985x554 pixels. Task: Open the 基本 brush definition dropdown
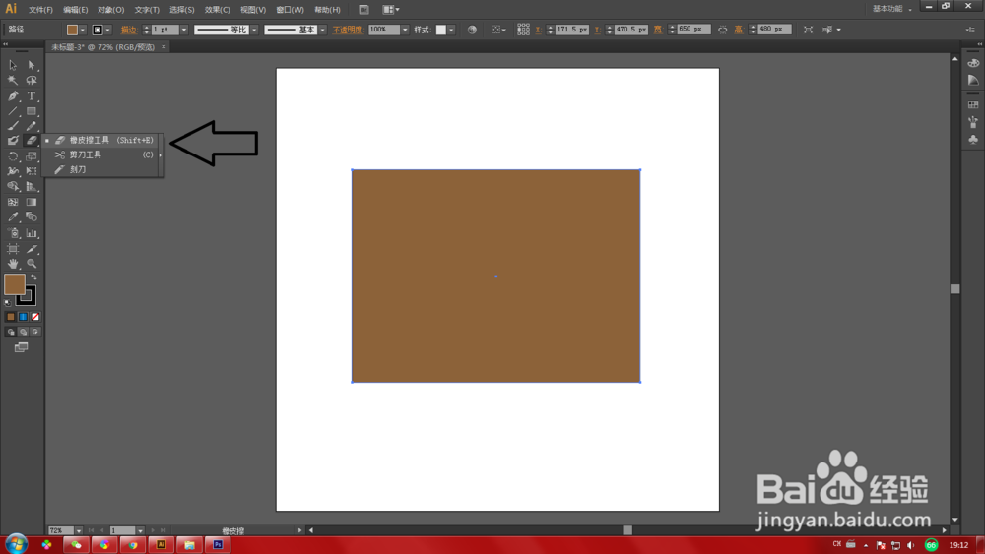tap(322, 30)
